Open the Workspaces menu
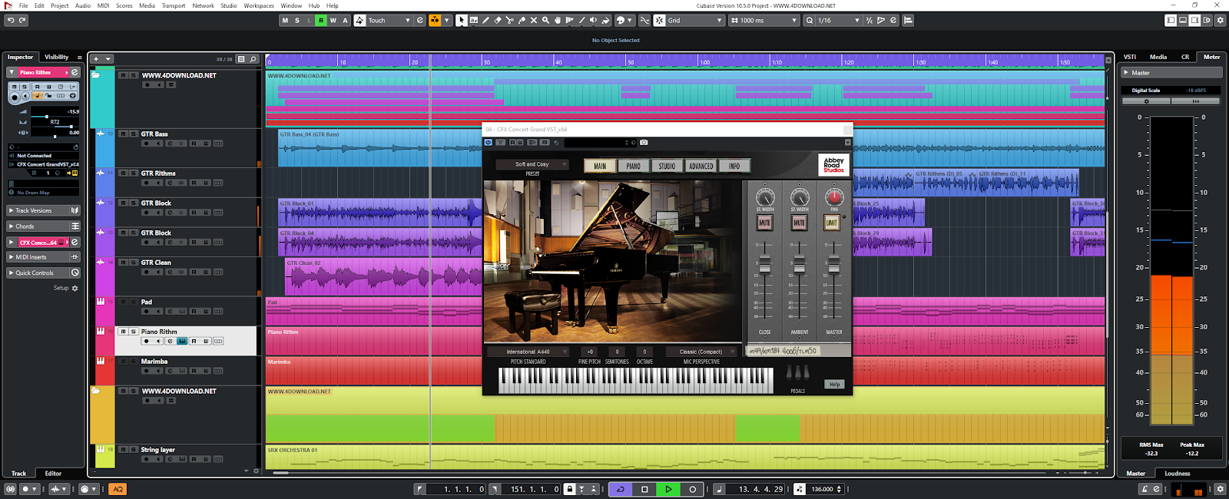Image resolution: width=1229 pixels, height=499 pixels. pyautogui.click(x=259, y=5)
